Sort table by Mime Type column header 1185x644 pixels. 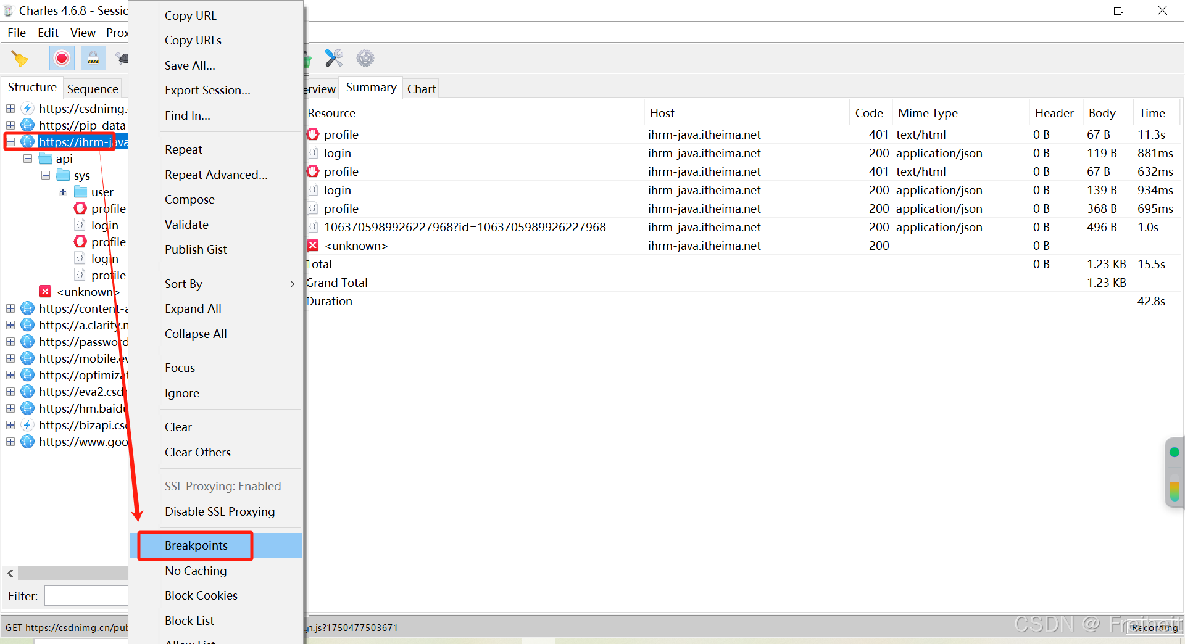(x=960, y=113)
